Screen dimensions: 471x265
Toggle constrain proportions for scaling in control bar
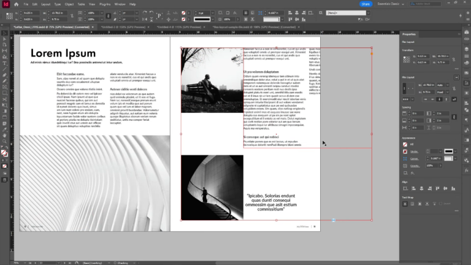point(109,16)
